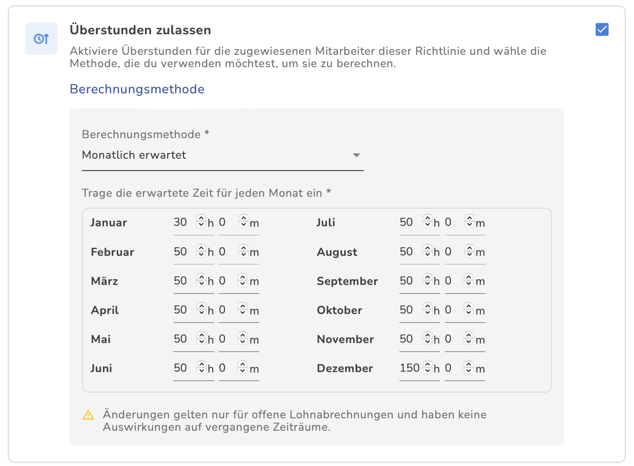Click the warning triangle icon
Image resolution: width=634 pixels, height=466 pixels.
(88, 415)
